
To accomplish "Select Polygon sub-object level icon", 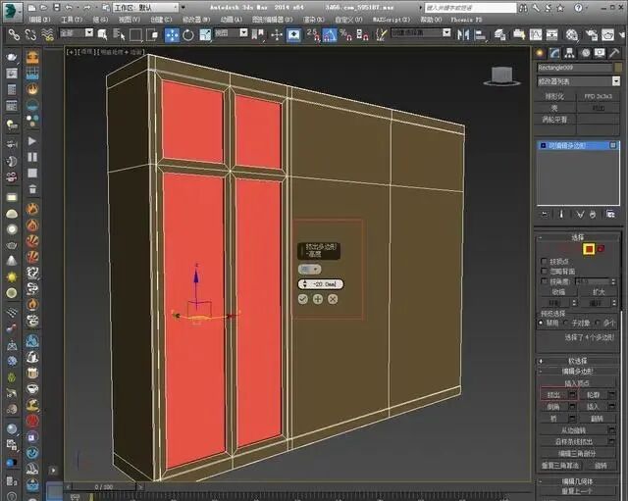I will point(589,249).
